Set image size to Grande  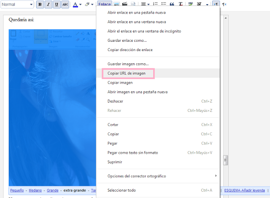52,190
